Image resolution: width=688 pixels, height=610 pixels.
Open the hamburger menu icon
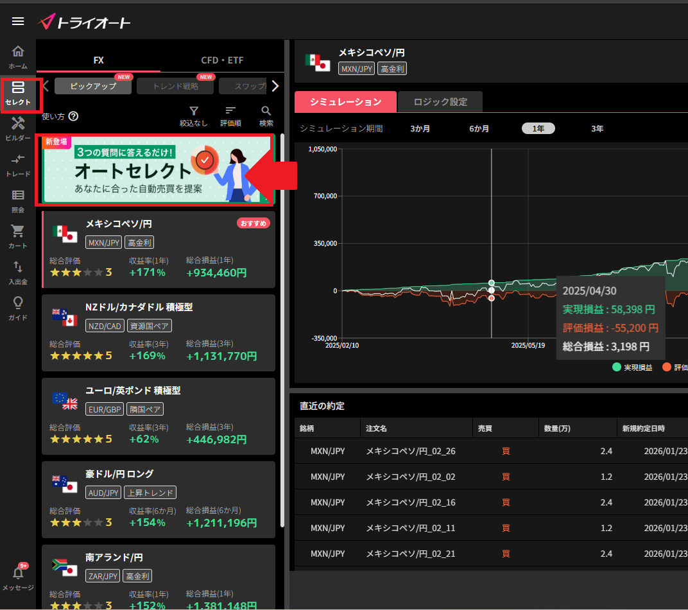tap(18, 21)
